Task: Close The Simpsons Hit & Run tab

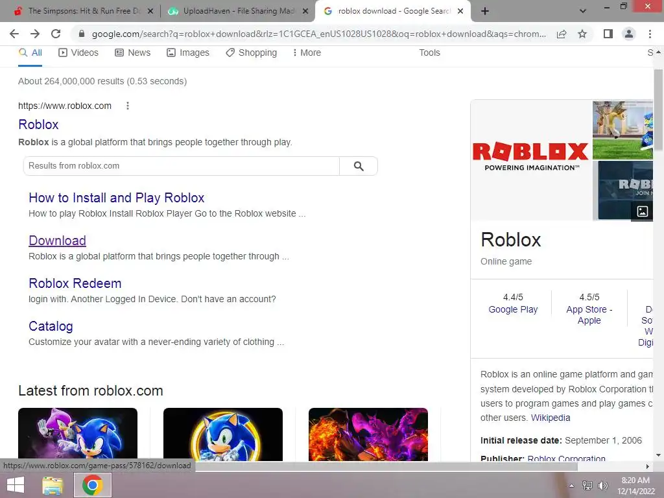Action: 150,12
